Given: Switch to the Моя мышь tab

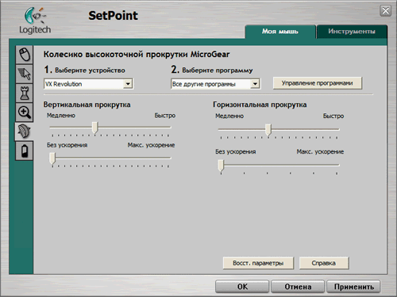Looking at the screenshot, I should click(x=280, y=32).
